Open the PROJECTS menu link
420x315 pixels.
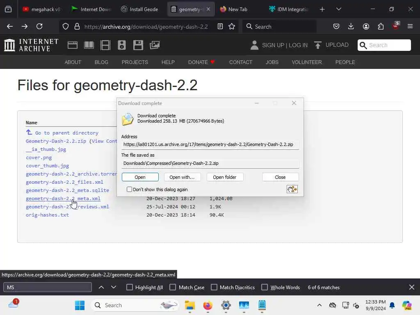pos(135,62)
